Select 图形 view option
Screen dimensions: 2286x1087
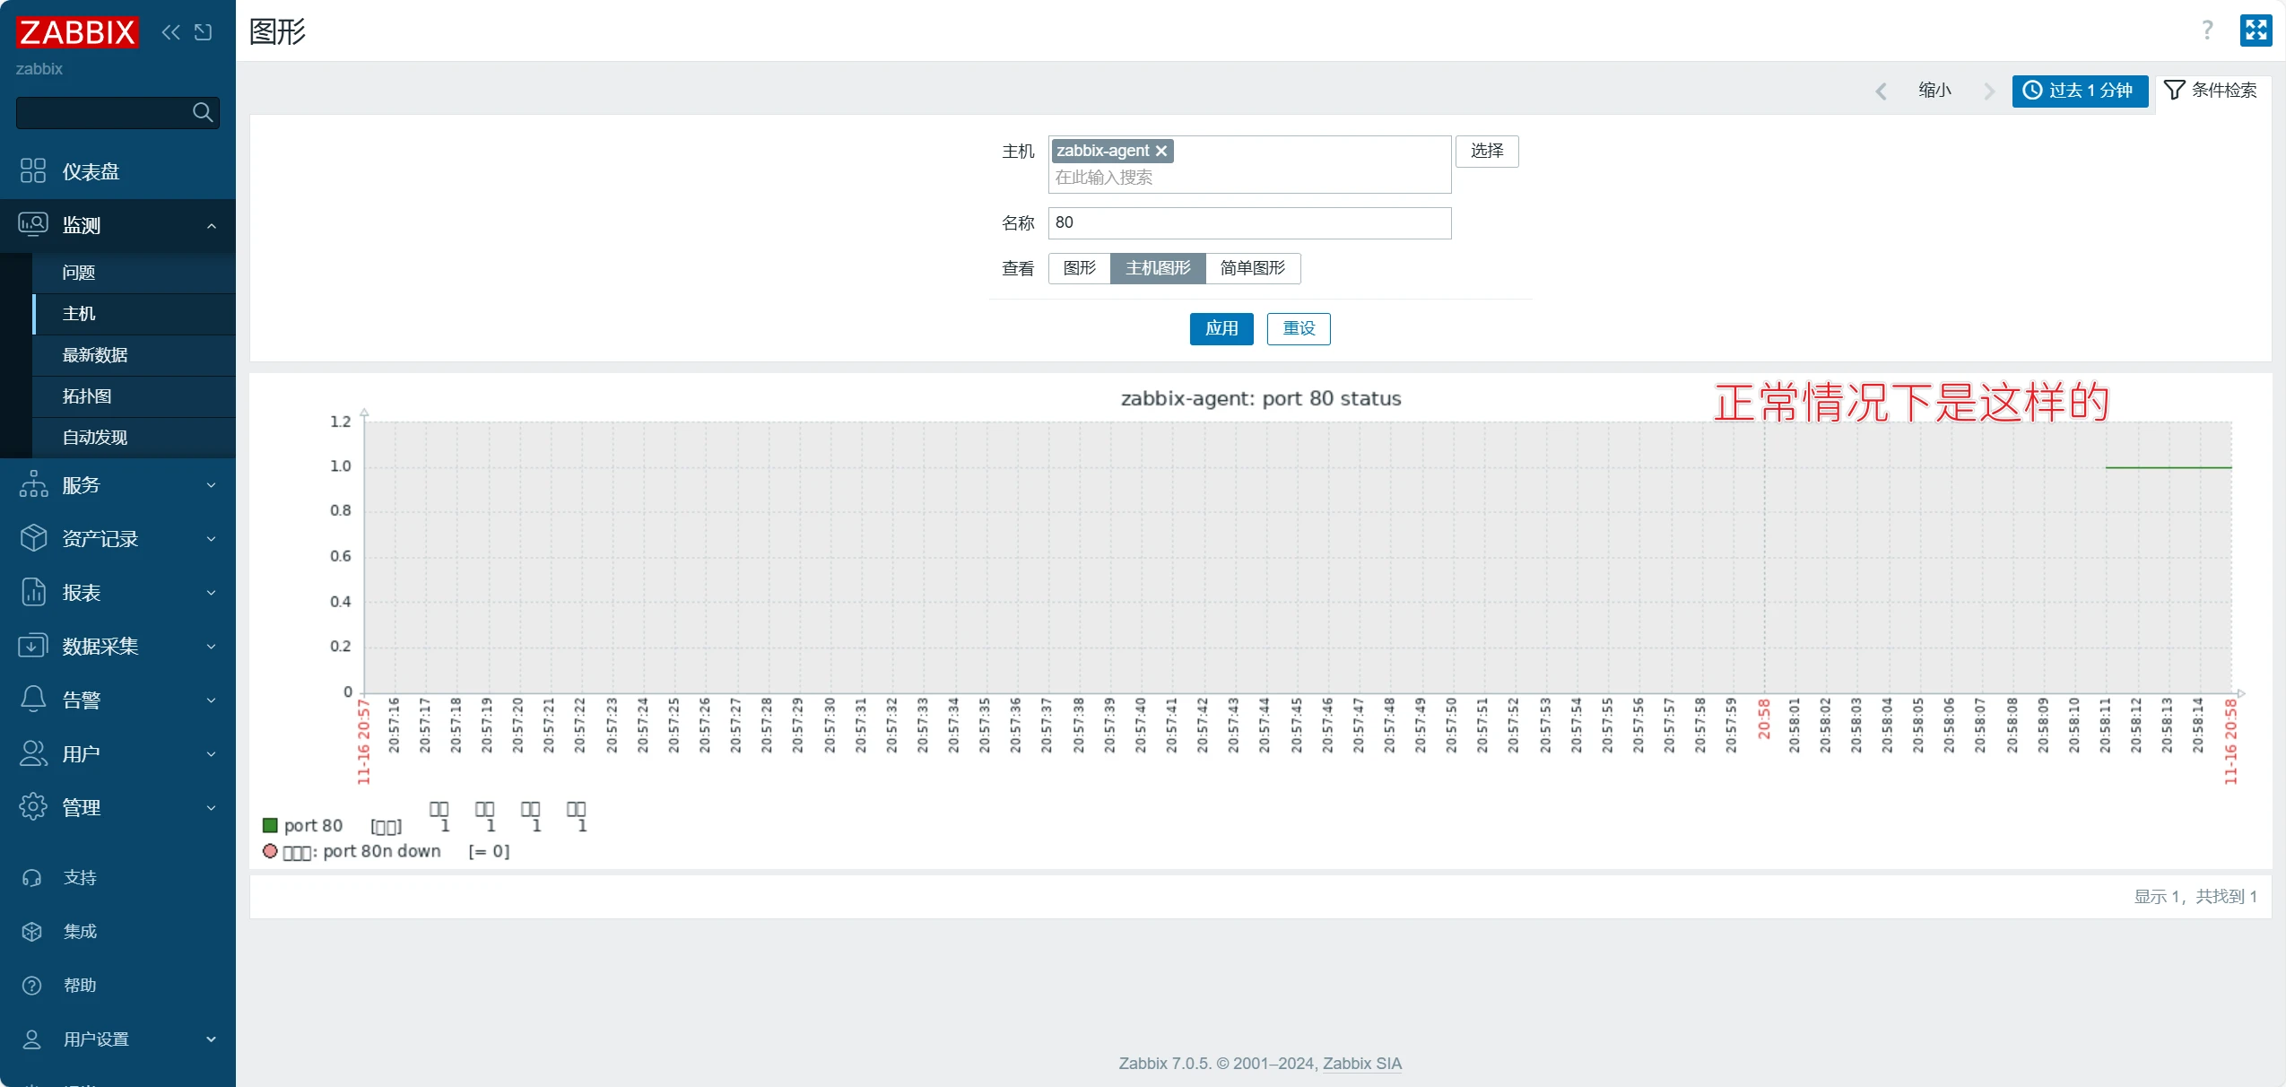1079,268
